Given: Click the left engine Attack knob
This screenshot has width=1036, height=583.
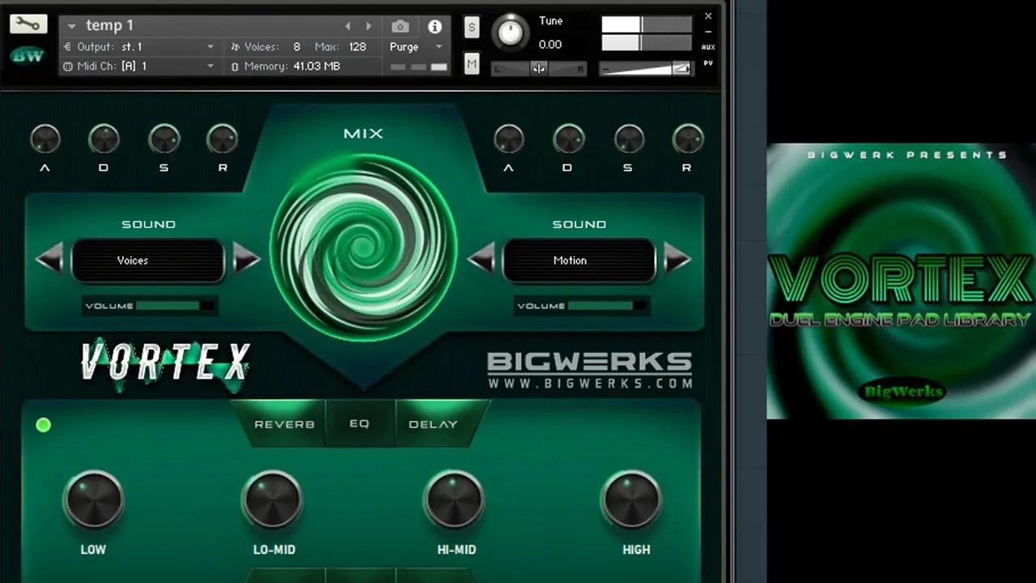Looking at the screenshot, I should click(45, 138).
